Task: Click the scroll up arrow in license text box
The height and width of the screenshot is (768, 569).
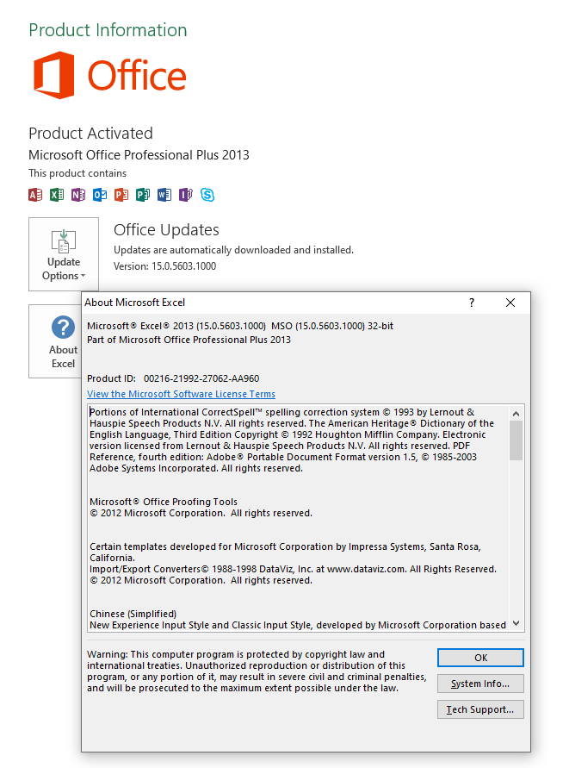Action: point(516,414)
